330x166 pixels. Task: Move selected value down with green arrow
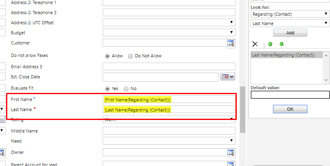point(281,44)
